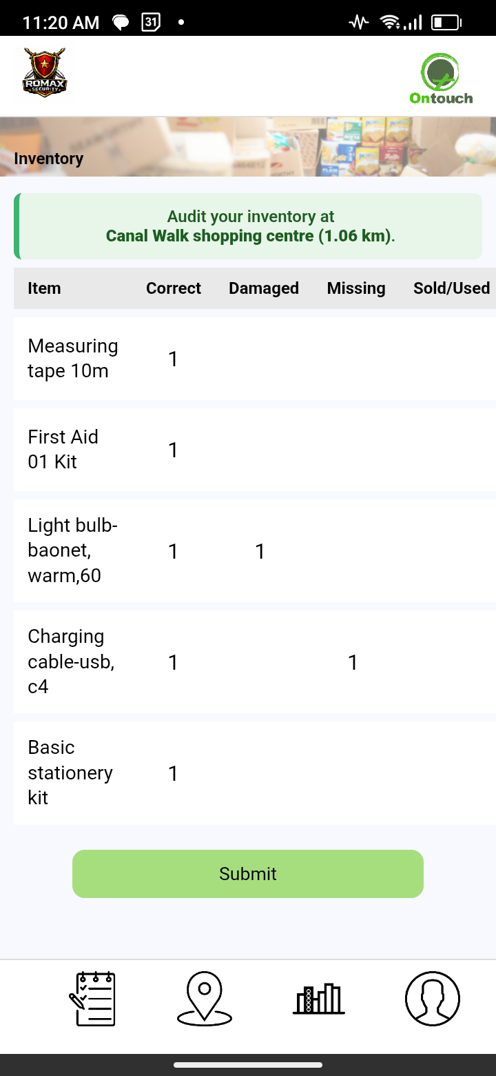The width and height of the screenshot is (496, 1076).
Task: Select the Sold/Used column header
Action: click(451, 288)
